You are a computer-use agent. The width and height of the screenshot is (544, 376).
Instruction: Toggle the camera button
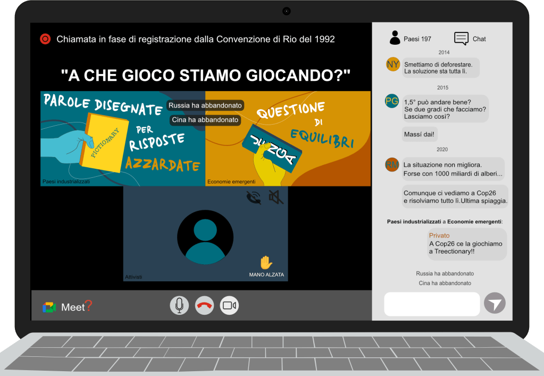point(229,305)
